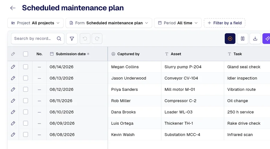Edit the 08/09/2026 record with pencil
The height and width of the screenshot is (149, 270).
[x=13, y=123]
